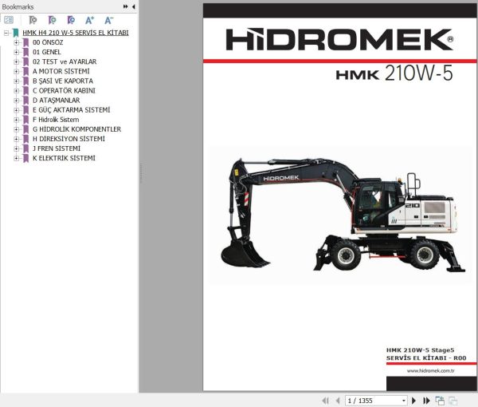Viewport: 478px width, 407px height.
Task: Expand the K ELEKTRIK SISTEMI bookmark
Action: pyautogui.click(x=17, y=158)
